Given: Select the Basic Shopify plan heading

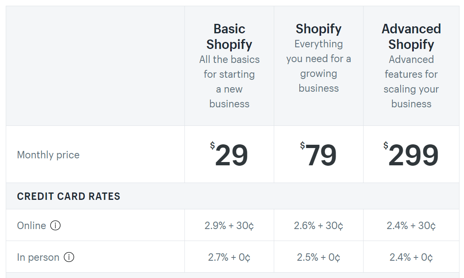Looking at the screenshot, I should pos(229,37).
